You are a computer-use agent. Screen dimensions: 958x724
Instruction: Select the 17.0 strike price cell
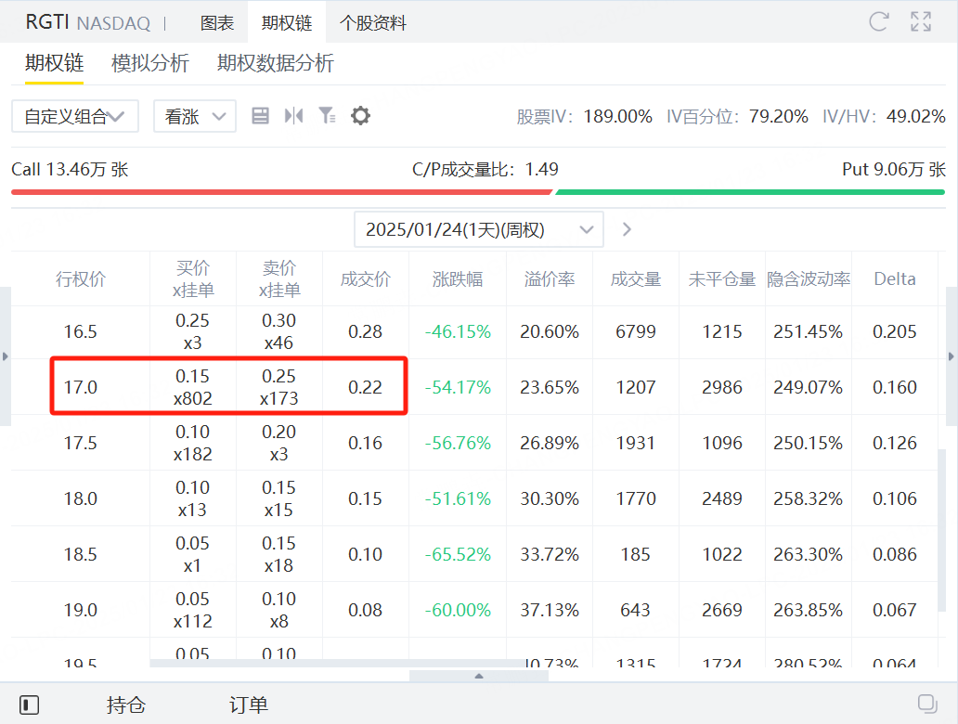tap(81, 387)
